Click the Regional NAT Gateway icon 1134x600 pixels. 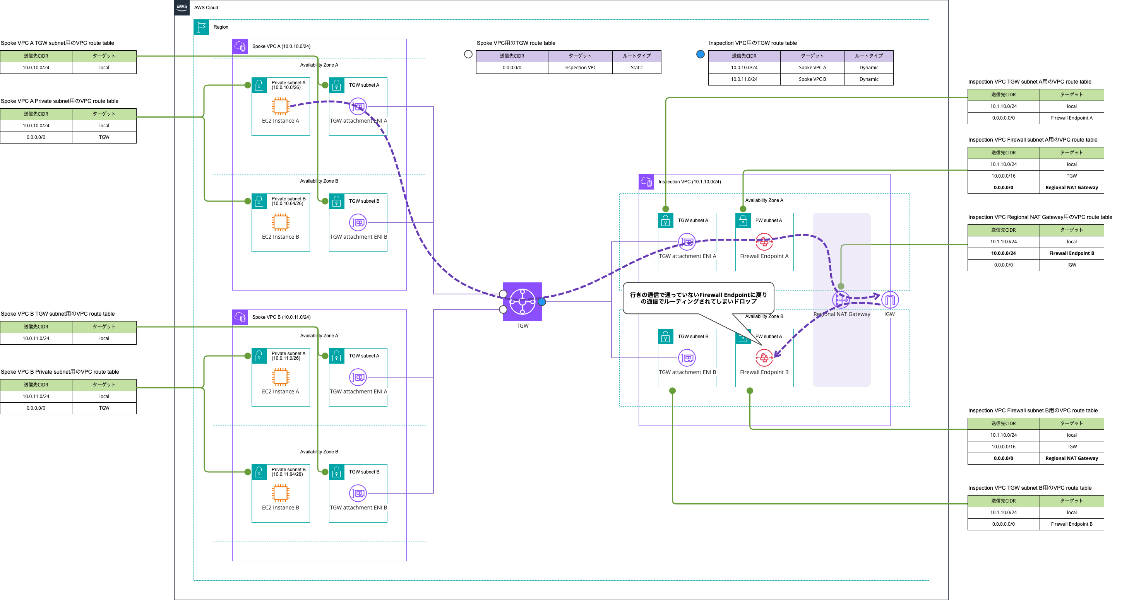841,300
